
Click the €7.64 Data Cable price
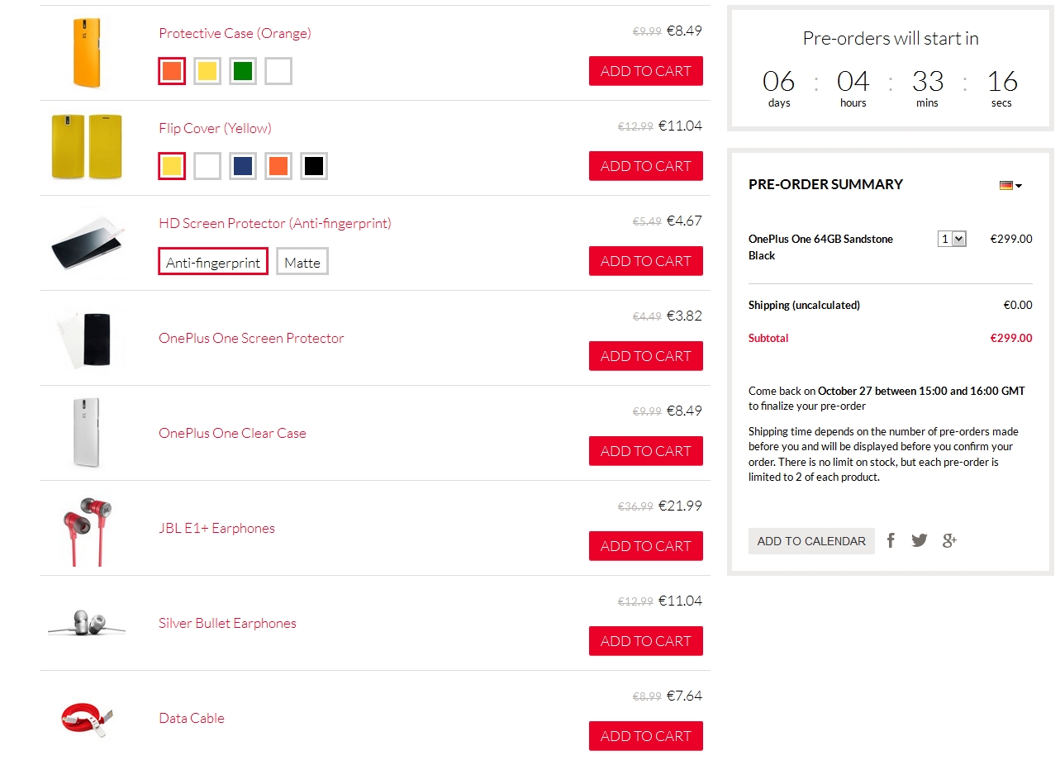(x=684, y=696)
